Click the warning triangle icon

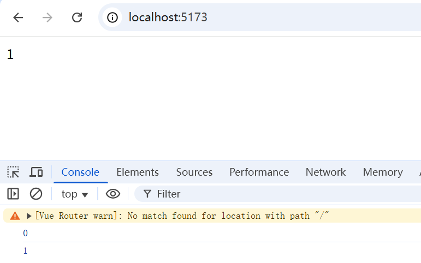tap(15, 216)
